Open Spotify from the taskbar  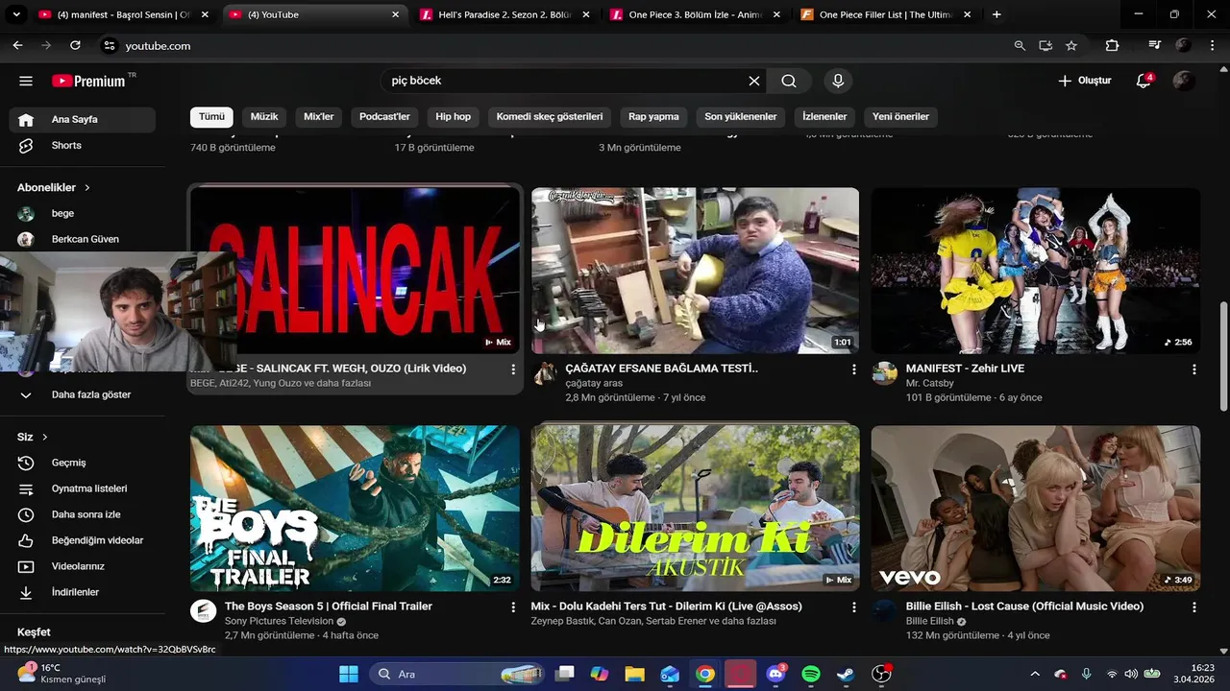click(810, 674)
